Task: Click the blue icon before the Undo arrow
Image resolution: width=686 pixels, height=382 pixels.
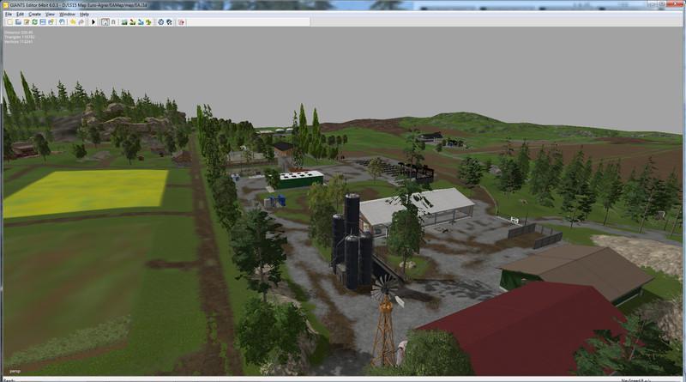Action: click(x=62, y=22)
